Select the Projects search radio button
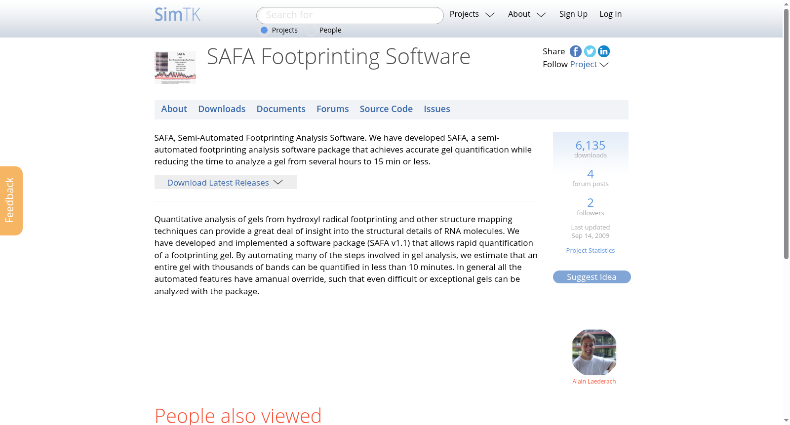 pyautogui.click(x=264, y=30)
